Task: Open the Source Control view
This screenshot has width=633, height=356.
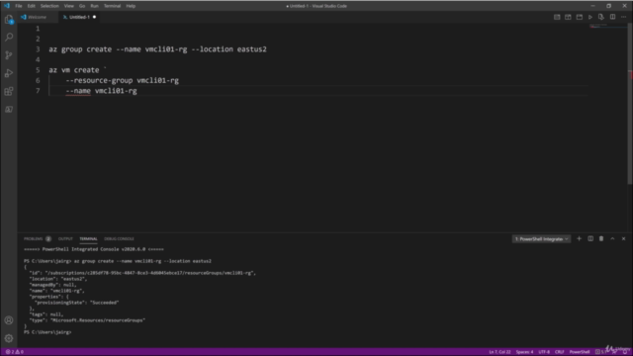Action: pyautogui.click(x=9, y=55)
